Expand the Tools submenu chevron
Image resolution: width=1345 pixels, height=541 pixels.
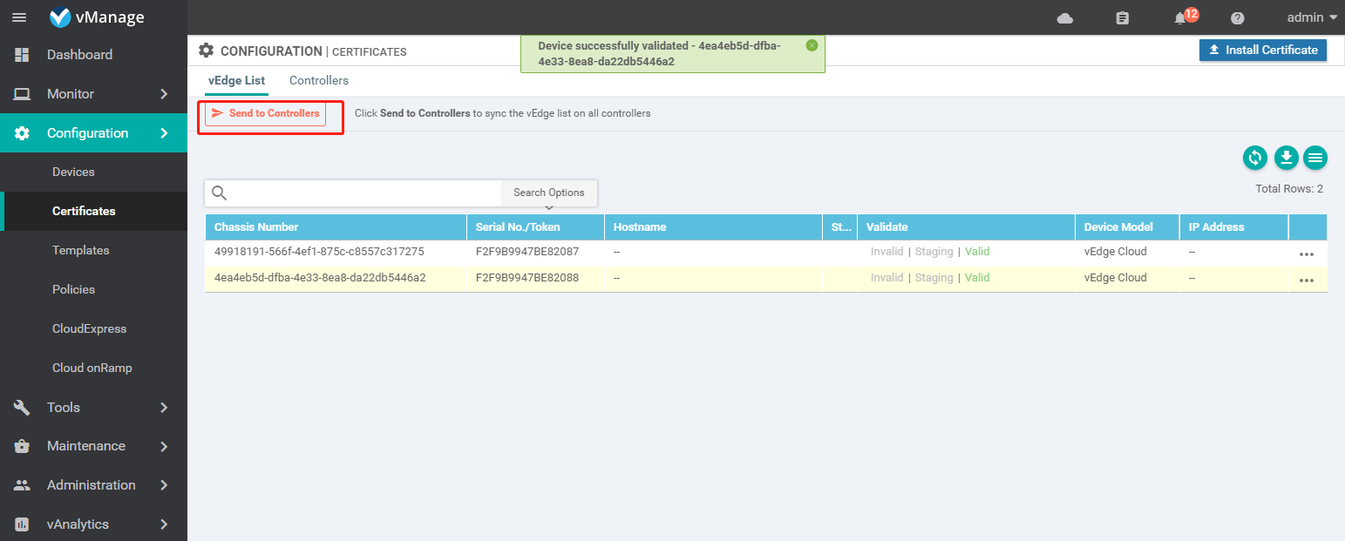pyautogui.click(x=164, y=407)
